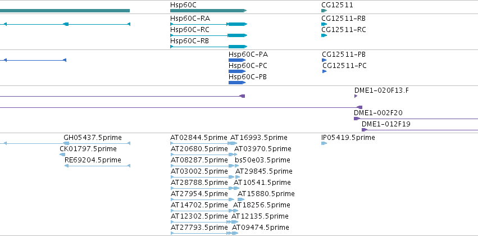478x236 pixels.
Task: Click the AT10541.5prime EST label
Action: (262, 183)
